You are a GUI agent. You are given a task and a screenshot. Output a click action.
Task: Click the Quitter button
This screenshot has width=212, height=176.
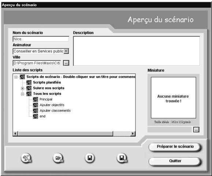pos(175,161)
